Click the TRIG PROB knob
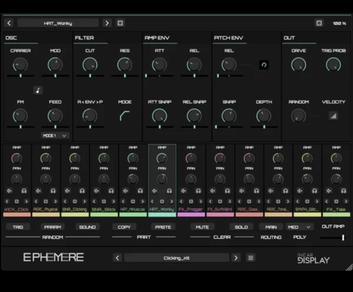This screenshot has width=353, height=292. [333, 65]
